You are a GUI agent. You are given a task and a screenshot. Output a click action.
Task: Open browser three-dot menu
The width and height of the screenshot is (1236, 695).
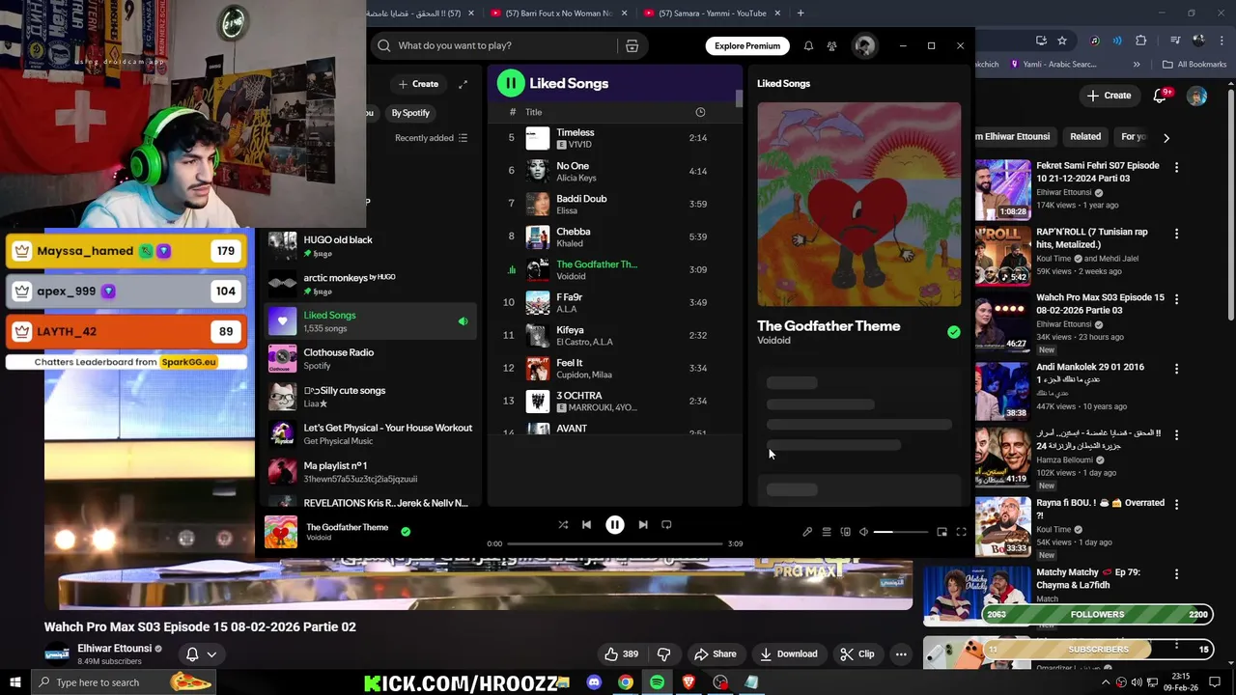click(x=1221, y=41)
